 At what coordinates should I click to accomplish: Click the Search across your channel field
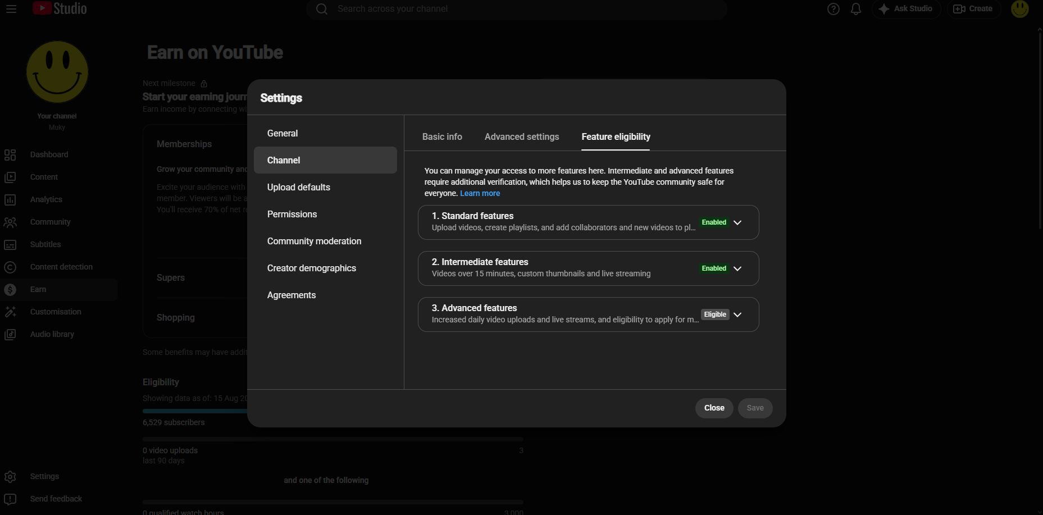click(x=517, y=9)
